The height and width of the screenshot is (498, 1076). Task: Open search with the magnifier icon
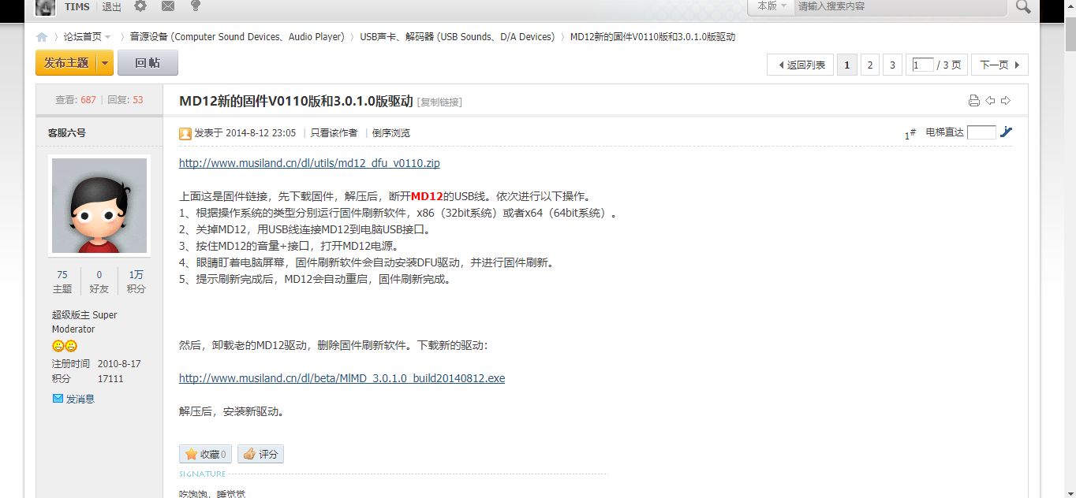[x=1022, y=6]
